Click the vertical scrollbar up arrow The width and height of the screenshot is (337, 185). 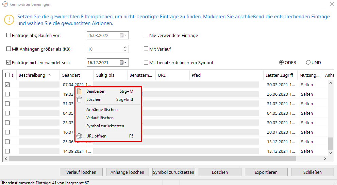331,83
